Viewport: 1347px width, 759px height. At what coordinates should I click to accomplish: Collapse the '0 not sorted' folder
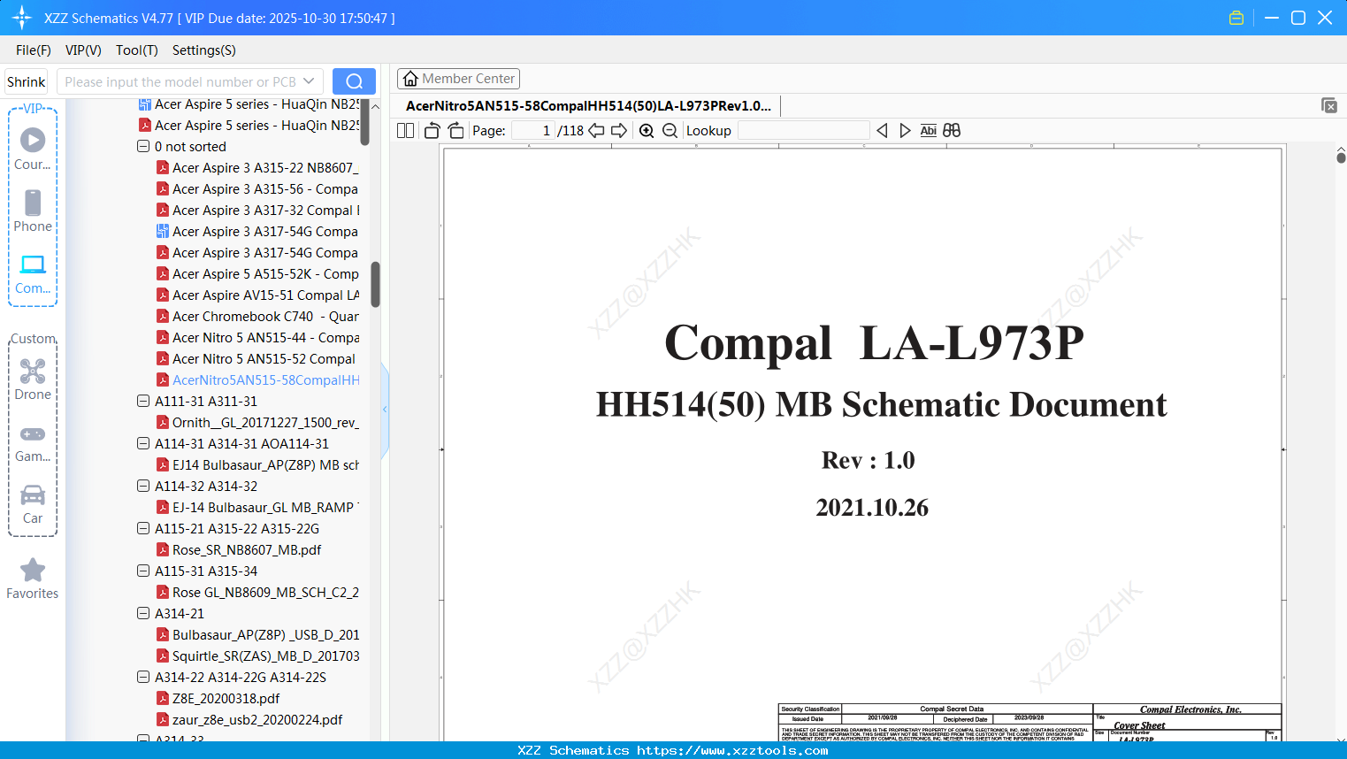pos(143,147)
